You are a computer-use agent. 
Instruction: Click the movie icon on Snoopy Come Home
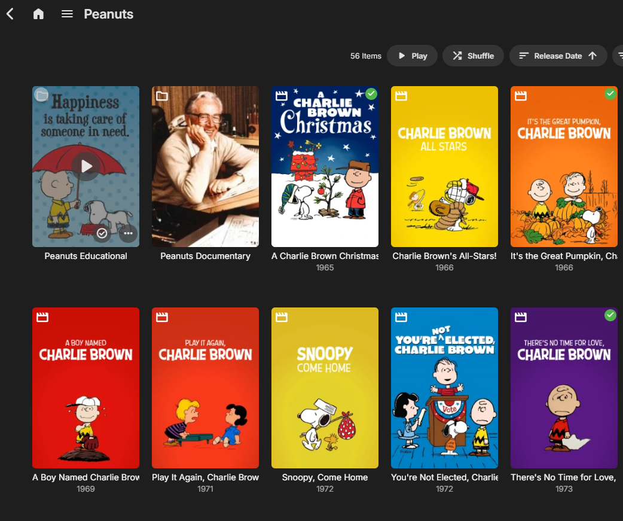[x=281, y=317]
